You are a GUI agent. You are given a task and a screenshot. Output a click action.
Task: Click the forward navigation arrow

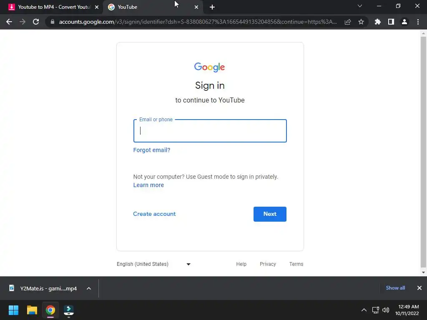pyautogui.click(x=23, y=22)
